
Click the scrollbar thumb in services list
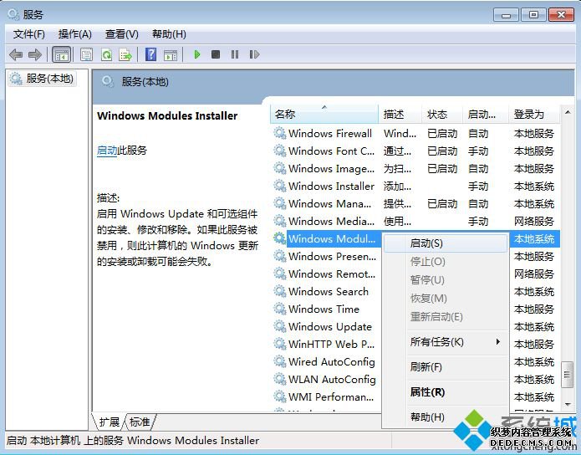tap(568, 375)
